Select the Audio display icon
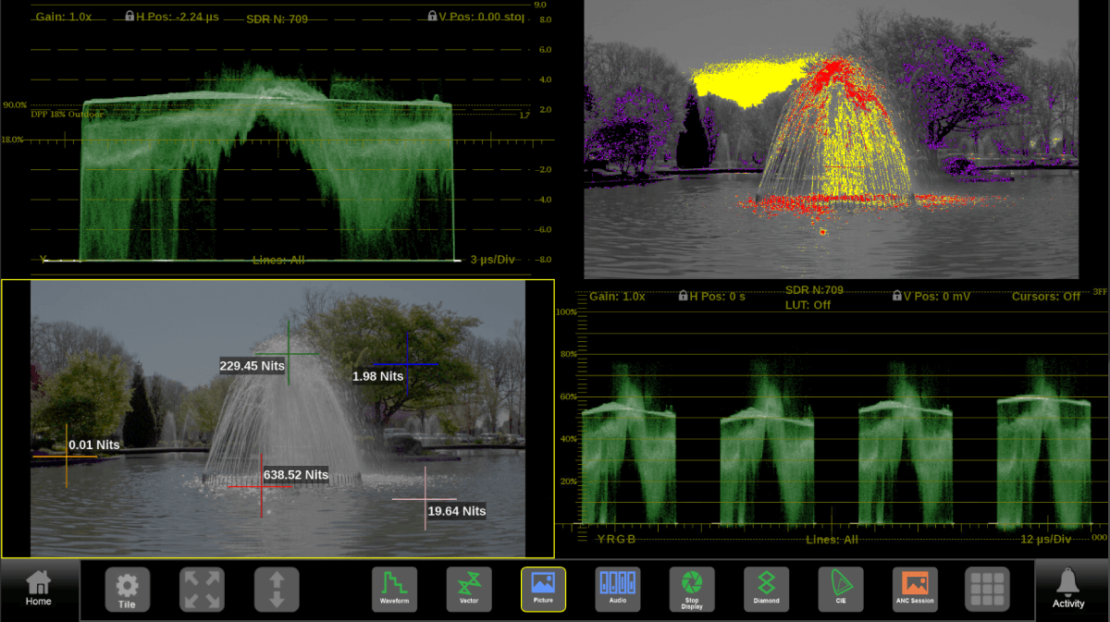This screenshot has height=622, width=1110. 617,589
